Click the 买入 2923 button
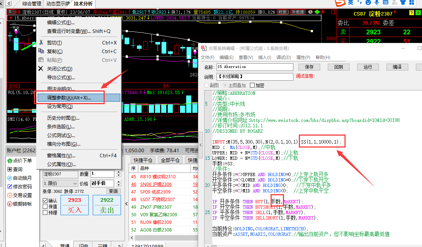This screenshot has height=247, width=422. click(x=75, y=205)
